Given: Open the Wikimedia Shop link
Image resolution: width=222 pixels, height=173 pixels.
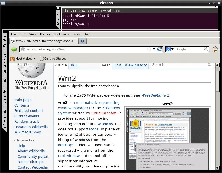Looking at the screenshot, I should pyautogui.click(x=28, y=132).
